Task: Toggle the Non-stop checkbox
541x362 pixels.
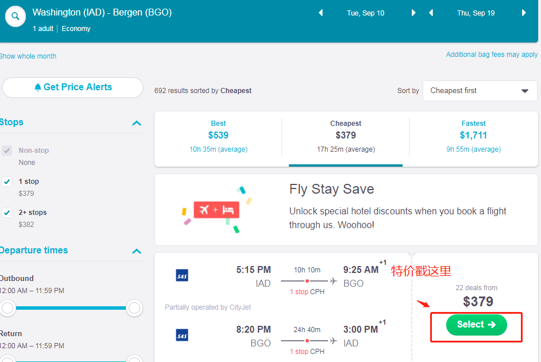Action: (x=7, y=151)
